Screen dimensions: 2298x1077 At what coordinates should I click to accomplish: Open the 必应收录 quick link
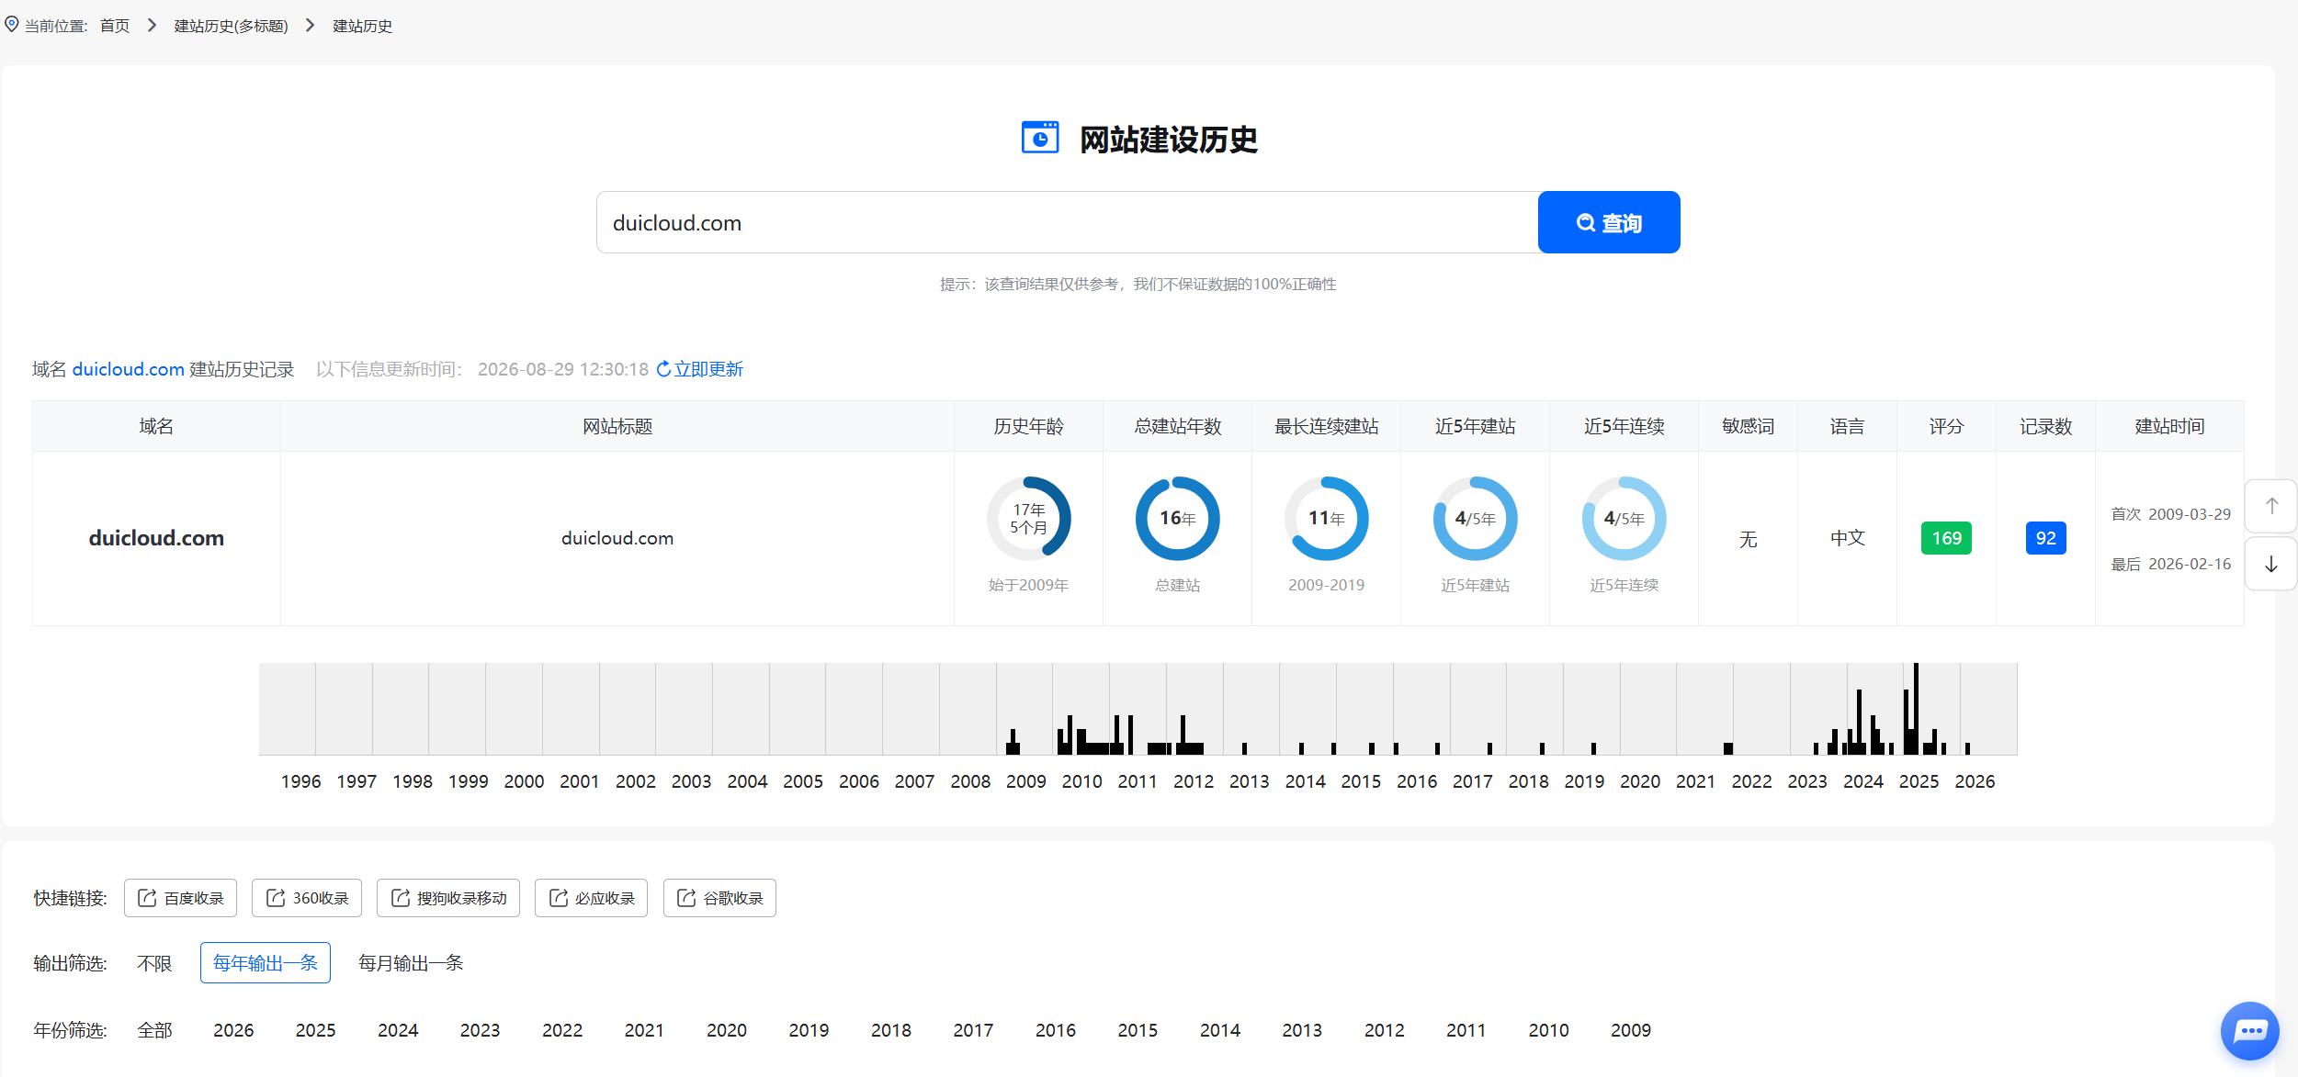click(591, 898)
